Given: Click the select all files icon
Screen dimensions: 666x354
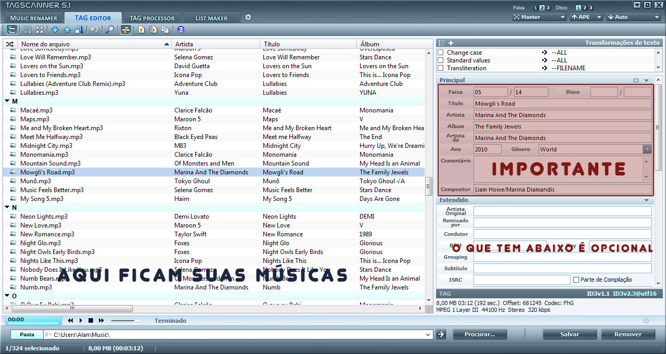Looking at the screenshot, I should (x=28, y=30).
